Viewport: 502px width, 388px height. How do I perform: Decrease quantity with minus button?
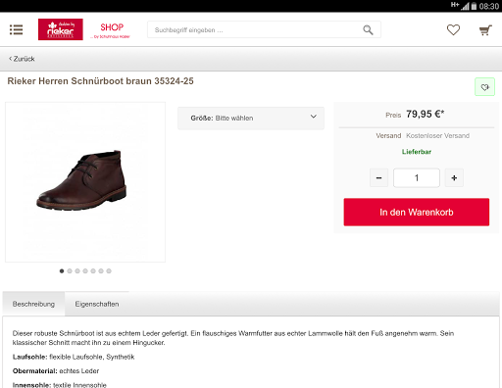click(x=378, y=178)
